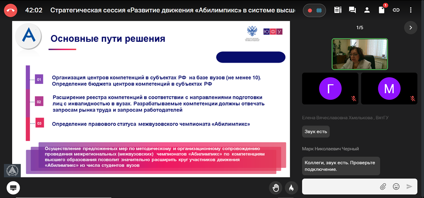Open the three-dot more options menu
The width and height of the screenshot is (424, 198).
(x=411, y=10)
